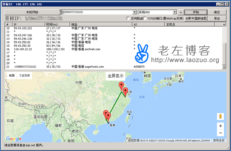Click the 开始 (Start) button

196,12
